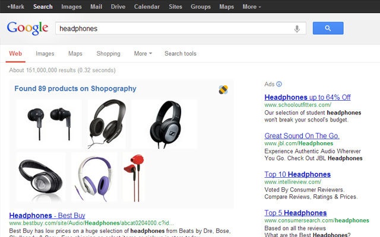Click the Experience Authentic Audio Wherever text
Screen dimensions: 380x237
click(x=313, y=151)
